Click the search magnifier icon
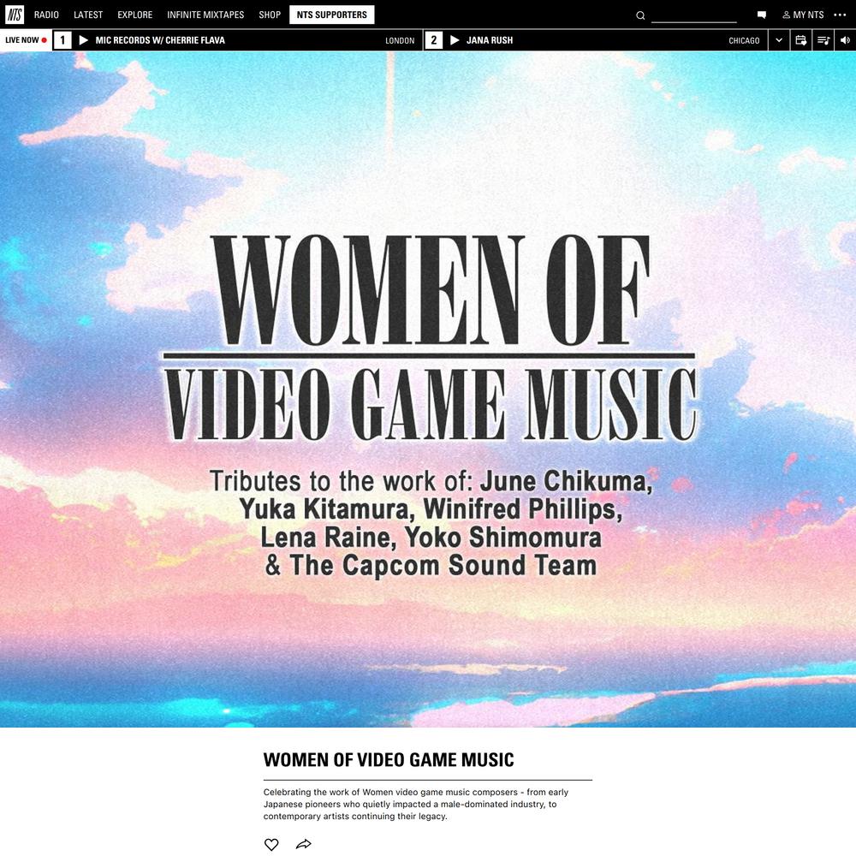The width and height of the screenshot is (856, 856). tap(640, 15)
